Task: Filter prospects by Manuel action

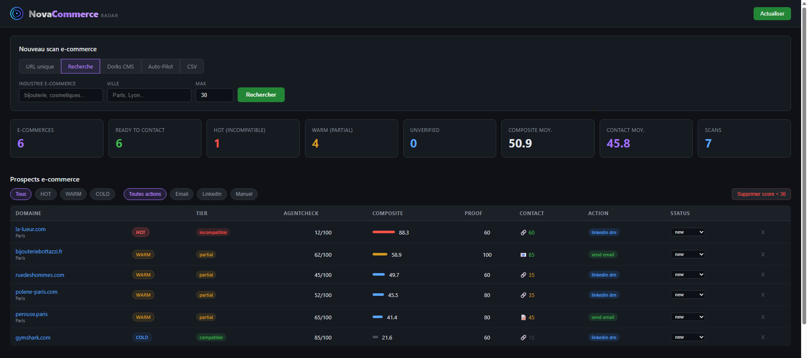Action: click(244, 194)
